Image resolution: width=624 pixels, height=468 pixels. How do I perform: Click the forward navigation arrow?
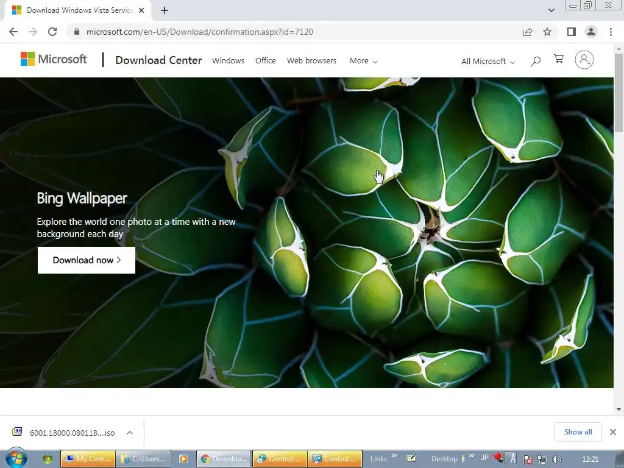pyautogui.click(x=33, y=32)
